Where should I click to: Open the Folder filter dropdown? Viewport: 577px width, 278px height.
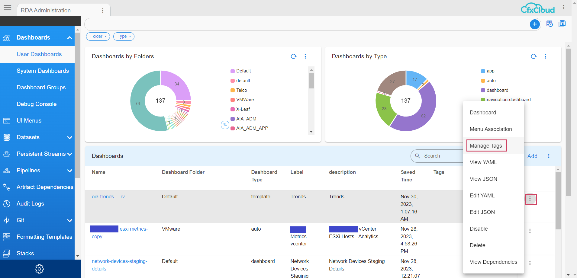pos(98,37)
